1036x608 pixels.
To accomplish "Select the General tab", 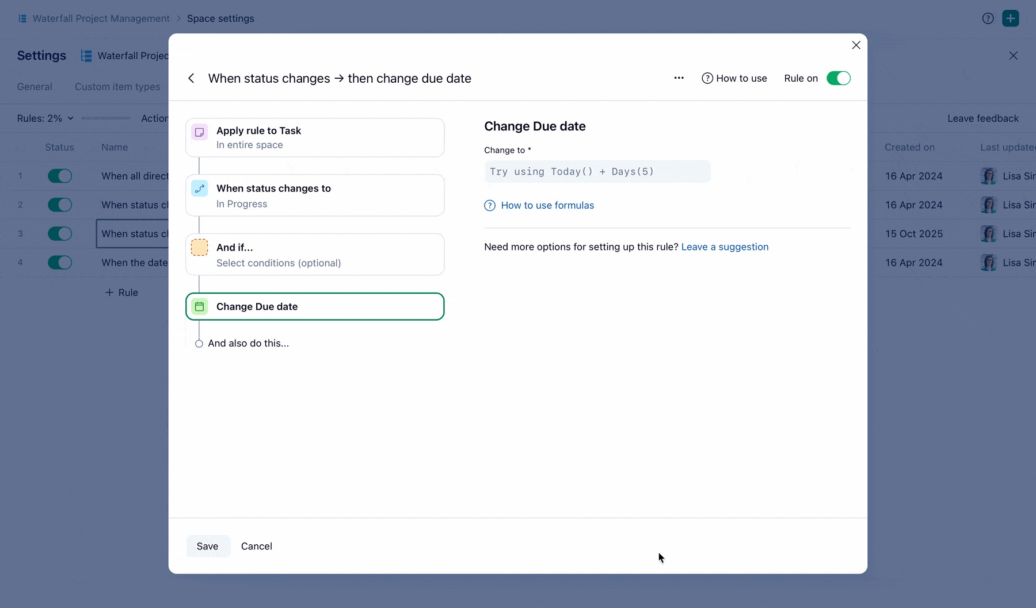I will (x=34, y=86).
